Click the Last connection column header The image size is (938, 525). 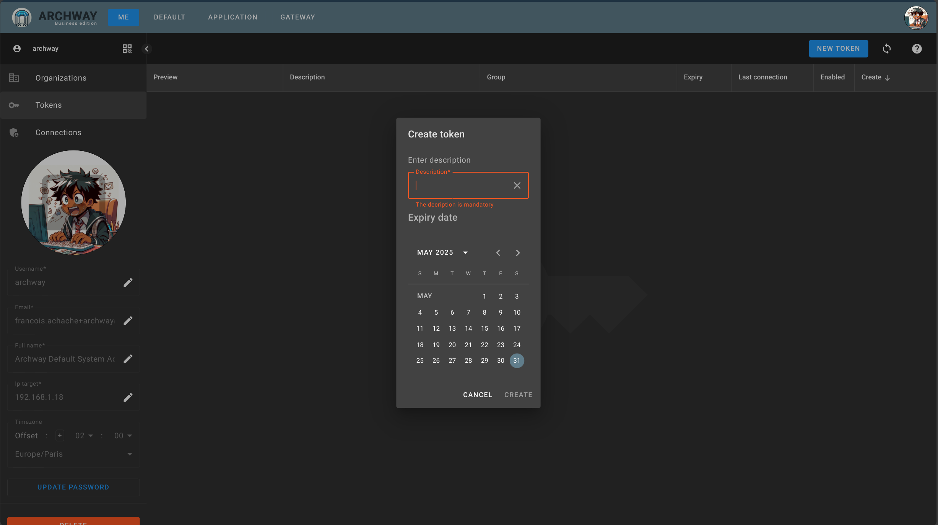[772, 78]
